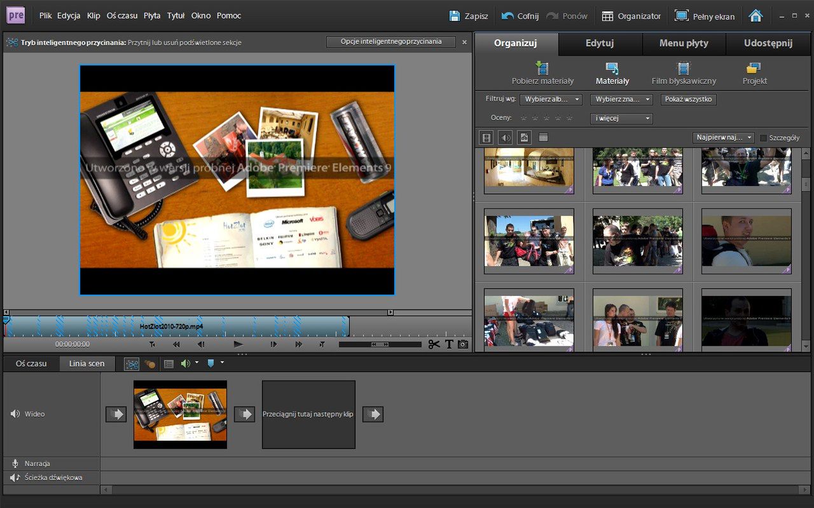Open the home icon in top bar
Viewport: 814px width, 508px height.
coord(755,16)
